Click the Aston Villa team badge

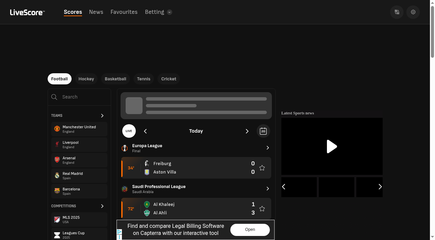pos(147,172)
